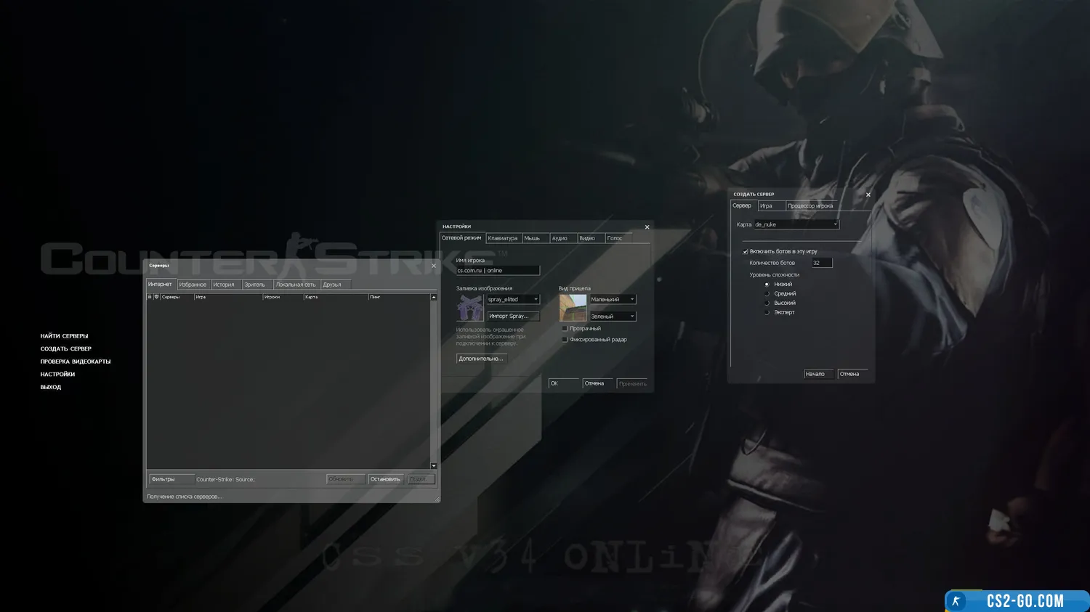
Task: Switch to the Клавиатура settings tab
Action: point(502,238)
